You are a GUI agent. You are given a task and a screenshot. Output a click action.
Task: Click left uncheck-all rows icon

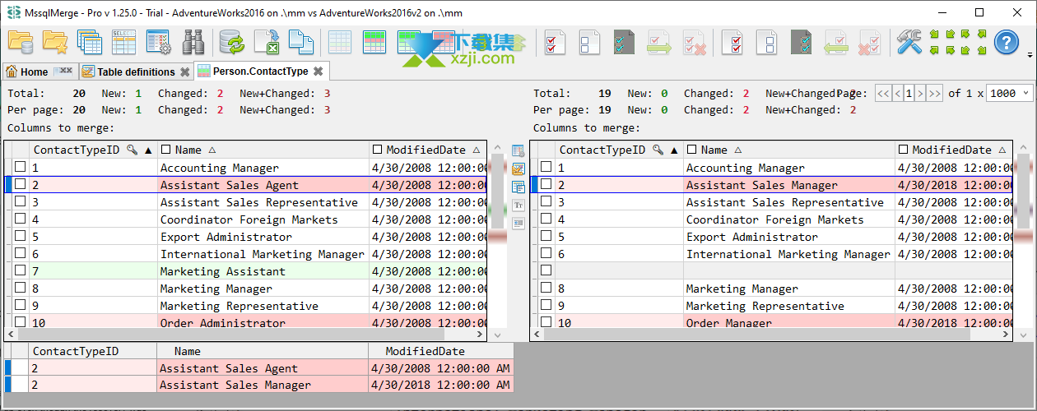pos(590,42)
